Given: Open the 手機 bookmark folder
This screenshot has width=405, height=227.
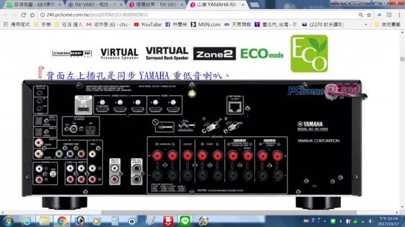Looking at the screenshot, I should pyautogui.click(x=43, y=25).
